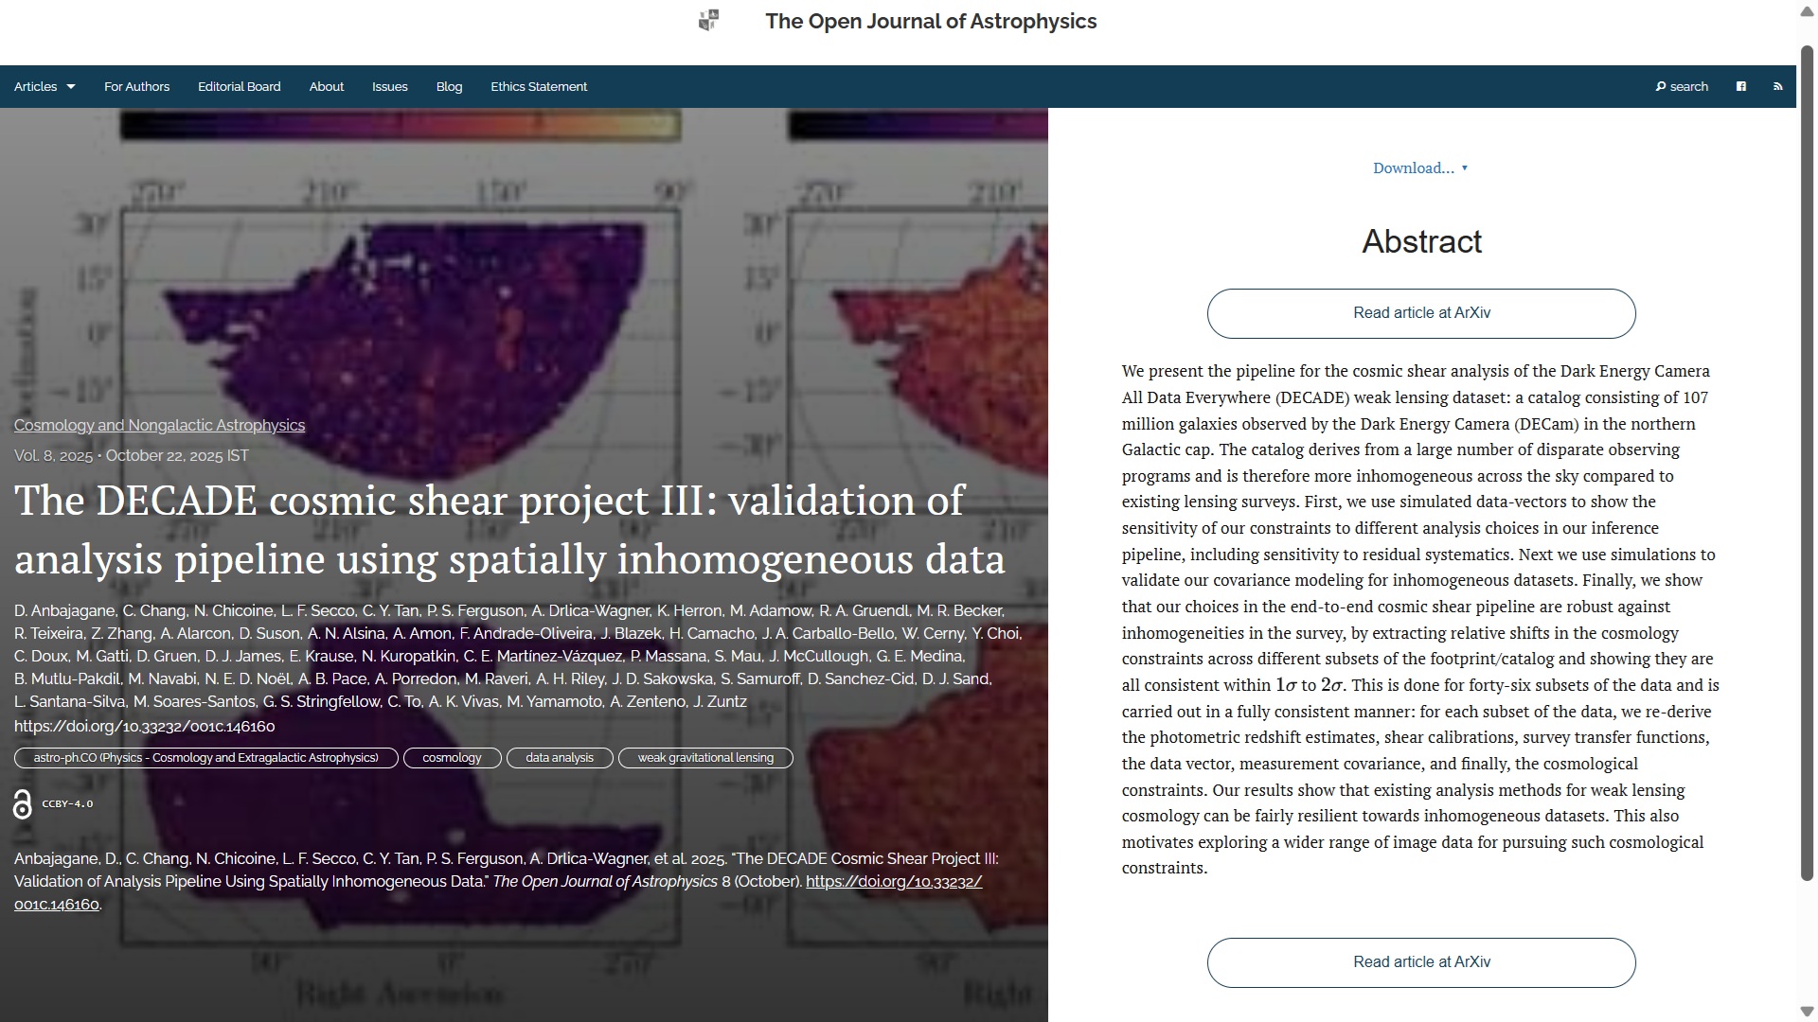Expand the Download... dropdown
1818x1022 pixels.
(x=1420, y=168)
